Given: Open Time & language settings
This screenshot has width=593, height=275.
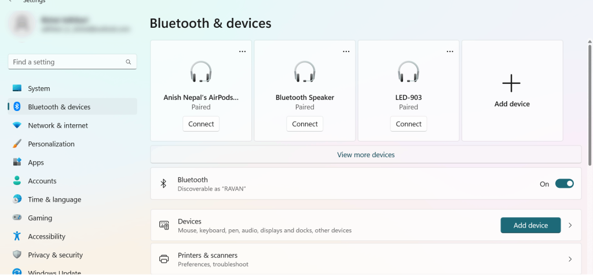Looking at the screenshot, I should (72, 199).
